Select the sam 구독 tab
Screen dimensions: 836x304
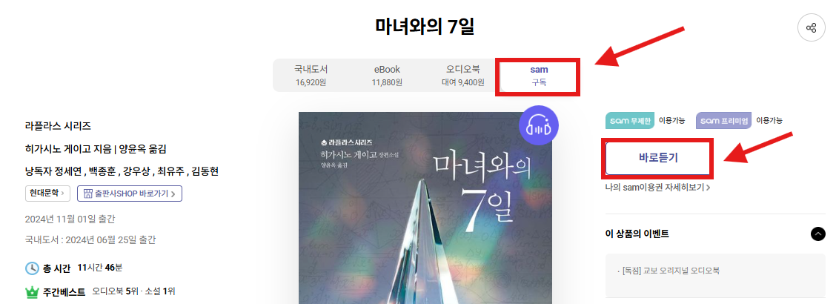[539, 76]
